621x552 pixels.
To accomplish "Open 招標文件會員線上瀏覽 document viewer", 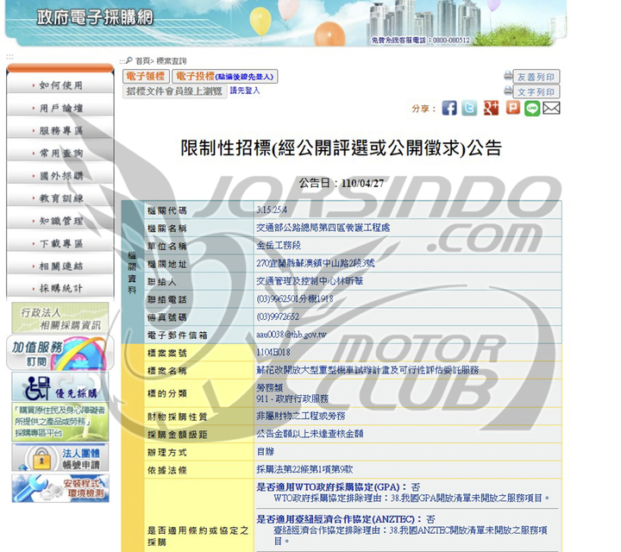I will tap(174, 91).
